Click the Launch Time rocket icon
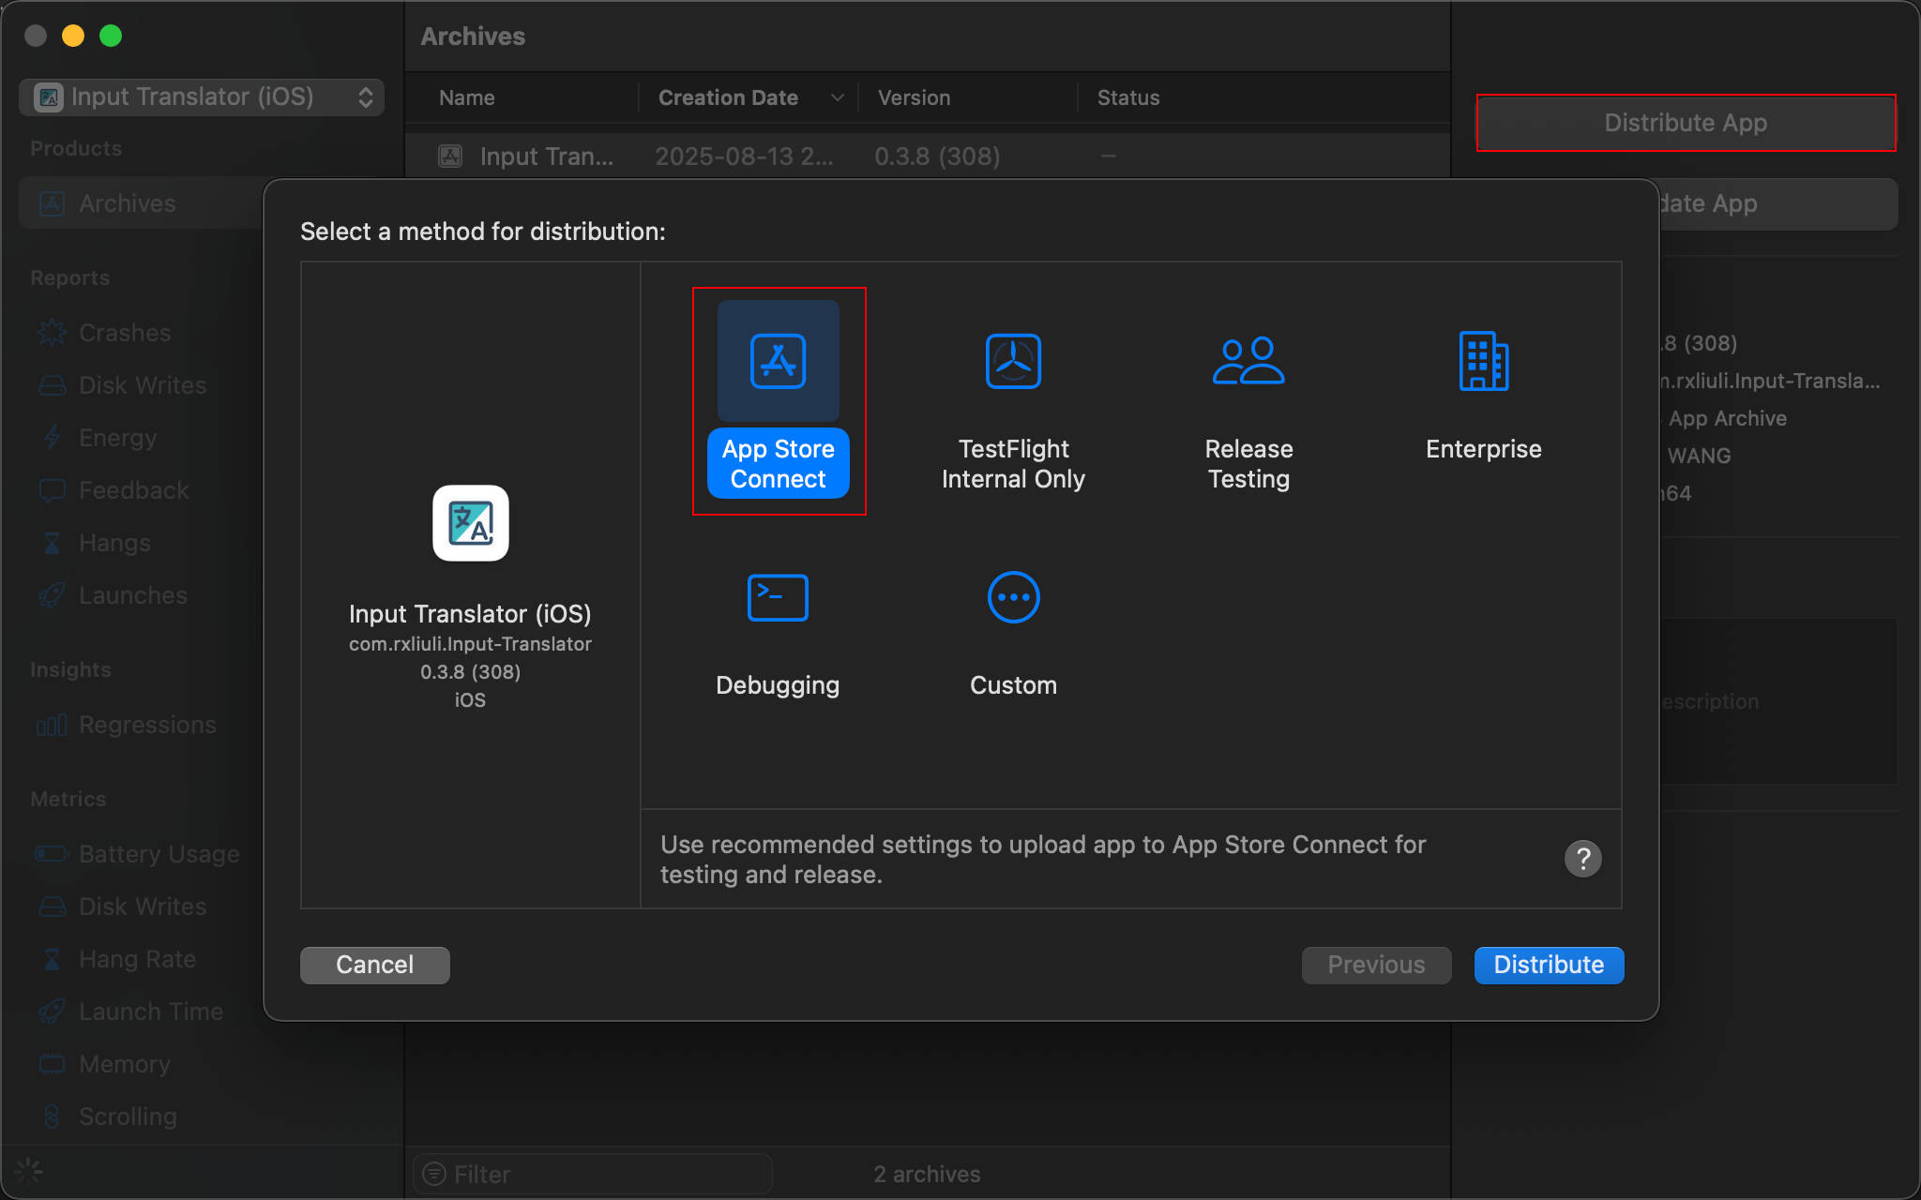 [x=52, y=1012]
